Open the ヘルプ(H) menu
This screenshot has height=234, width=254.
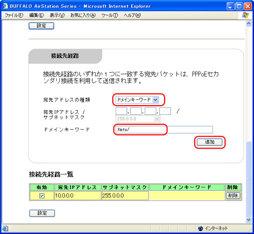point(132,15)
